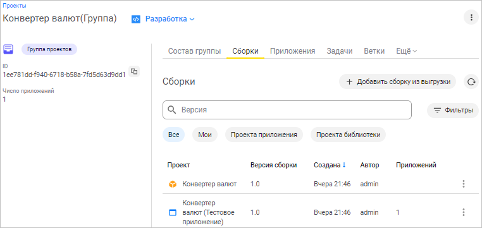Open row menu for Тестовое приложение build
The height and width of the screenshot is (228, 482).
464,212
